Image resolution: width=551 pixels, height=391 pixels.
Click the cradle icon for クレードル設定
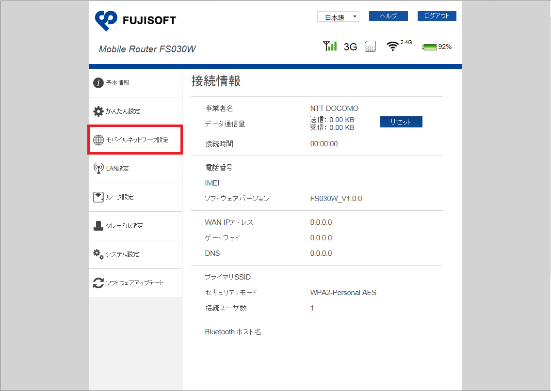click(x=98, y=226)
